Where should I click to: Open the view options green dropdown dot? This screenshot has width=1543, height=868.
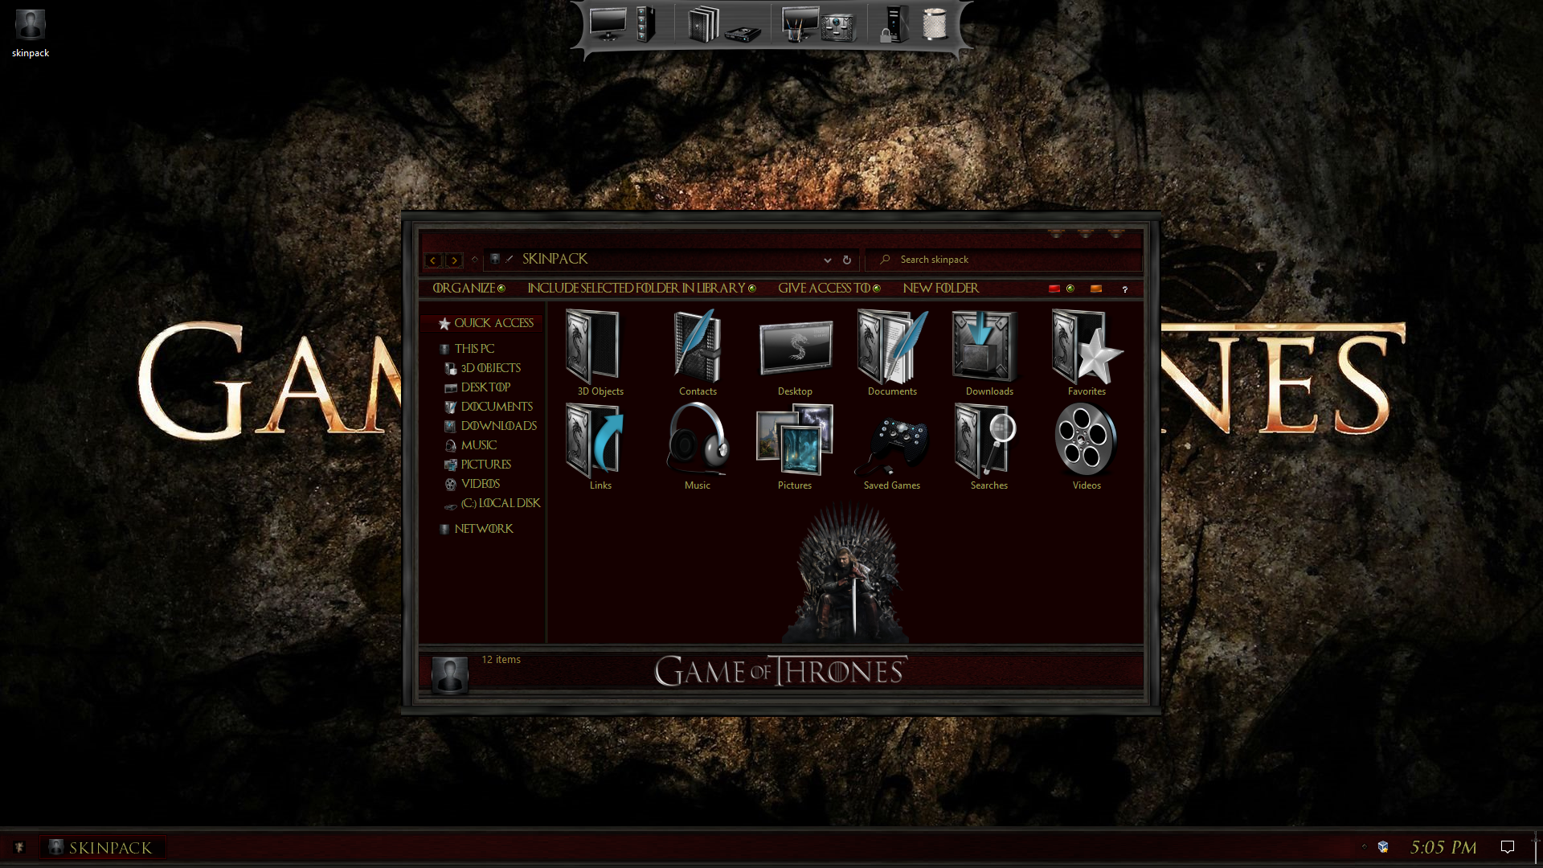pyautogui.click(x=1070, y=289)
